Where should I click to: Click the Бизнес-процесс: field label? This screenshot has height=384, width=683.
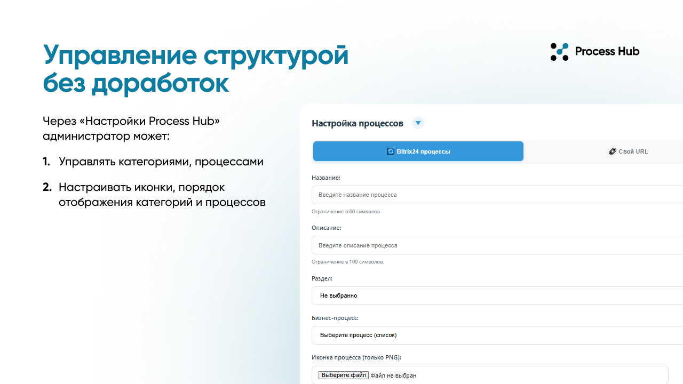(x=335, y=318)
